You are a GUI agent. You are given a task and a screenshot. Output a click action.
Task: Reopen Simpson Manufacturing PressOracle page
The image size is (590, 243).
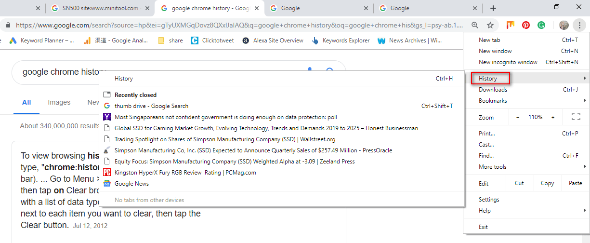282,150
